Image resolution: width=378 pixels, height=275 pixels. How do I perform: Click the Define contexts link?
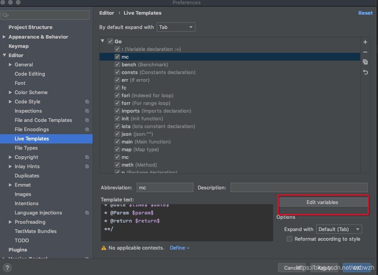[x=180, y=248]
